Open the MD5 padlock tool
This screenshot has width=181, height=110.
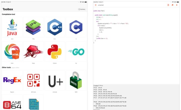(x=76, y=80)
